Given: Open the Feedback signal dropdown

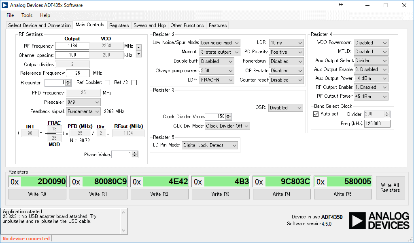Looking at the screenshot, I should coord(83,111).
